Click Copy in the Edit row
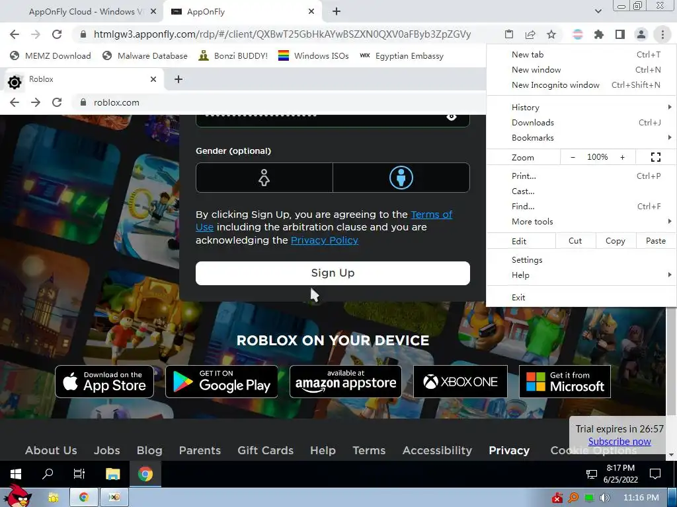Screen dimensions: 677x507 tap(616, 241)
